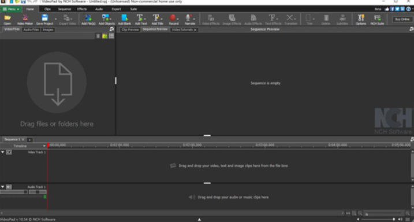414x222 pixels.
Task: Launch the Video Maker wizard
Action: pos(25,19)
